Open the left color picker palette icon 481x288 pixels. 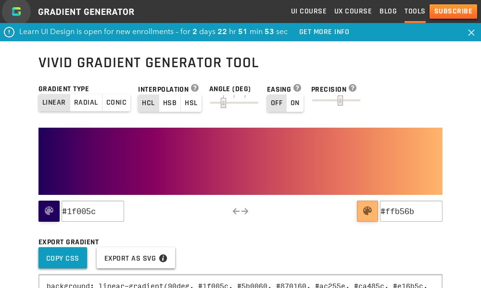click(x=49, y=211)
